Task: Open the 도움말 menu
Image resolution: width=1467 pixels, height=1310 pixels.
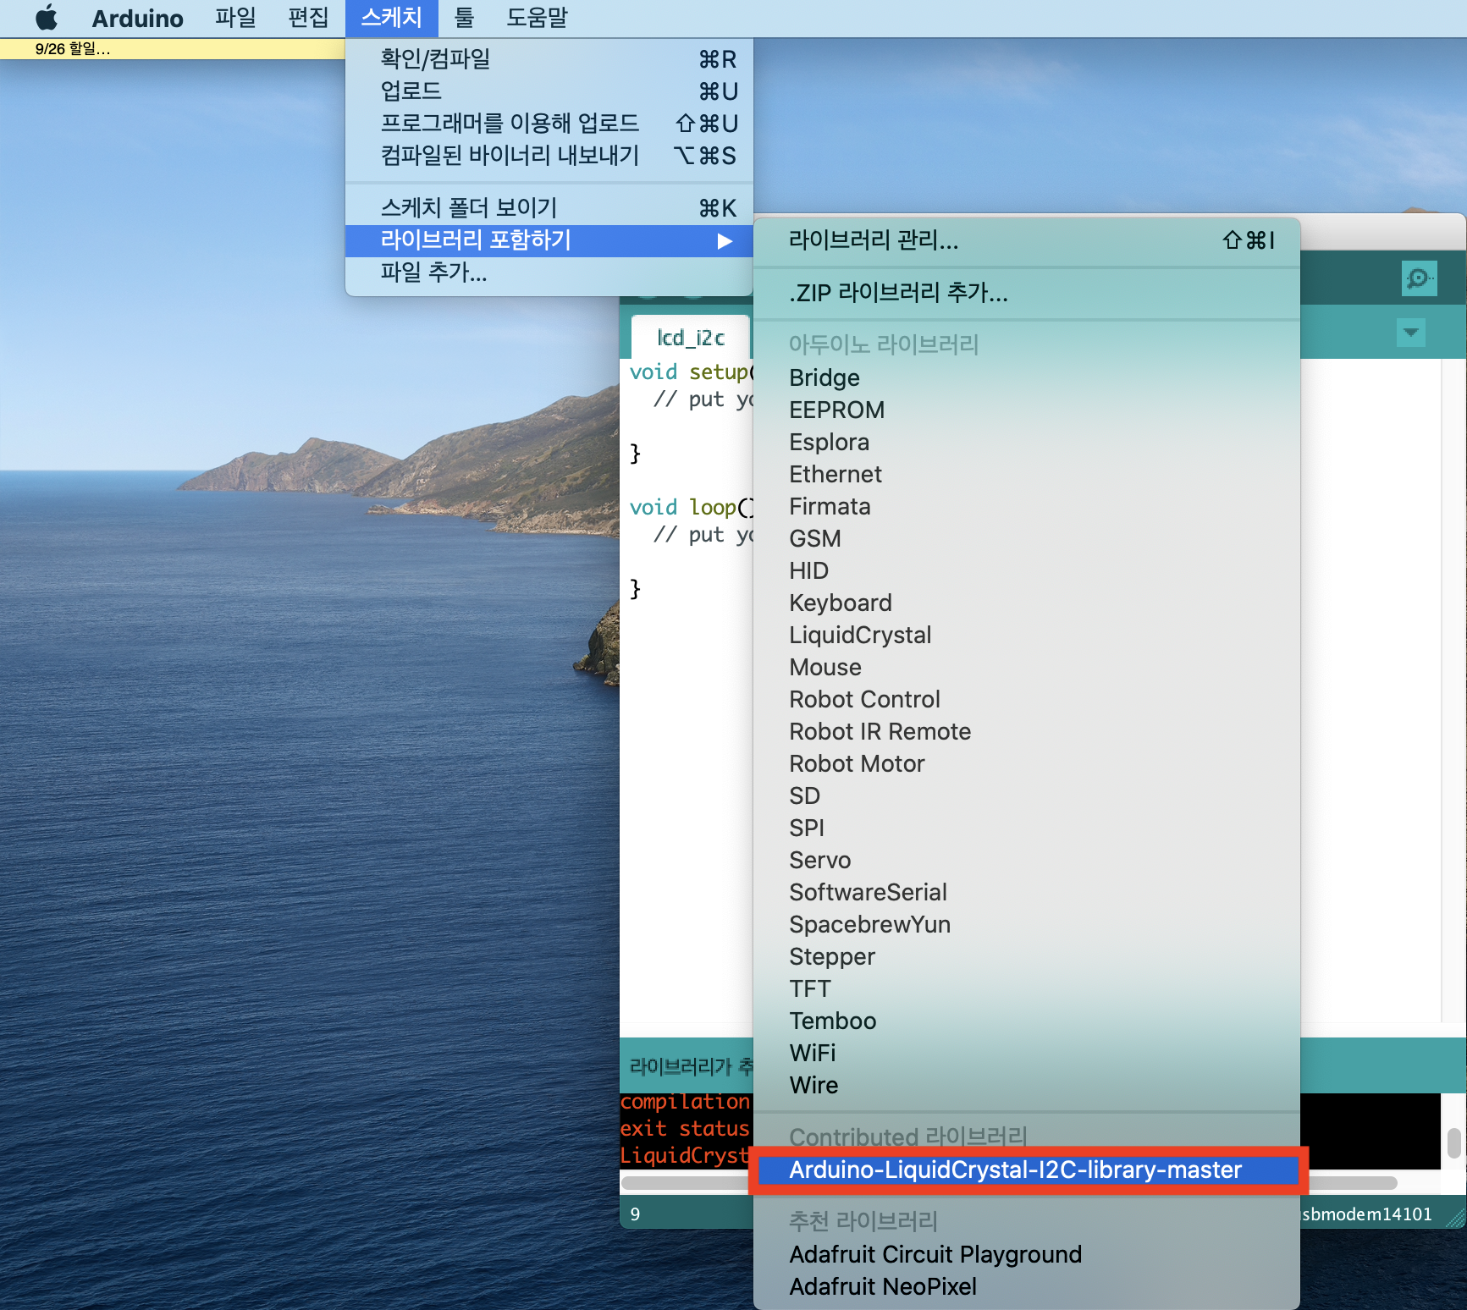Action: pos(537,18)
